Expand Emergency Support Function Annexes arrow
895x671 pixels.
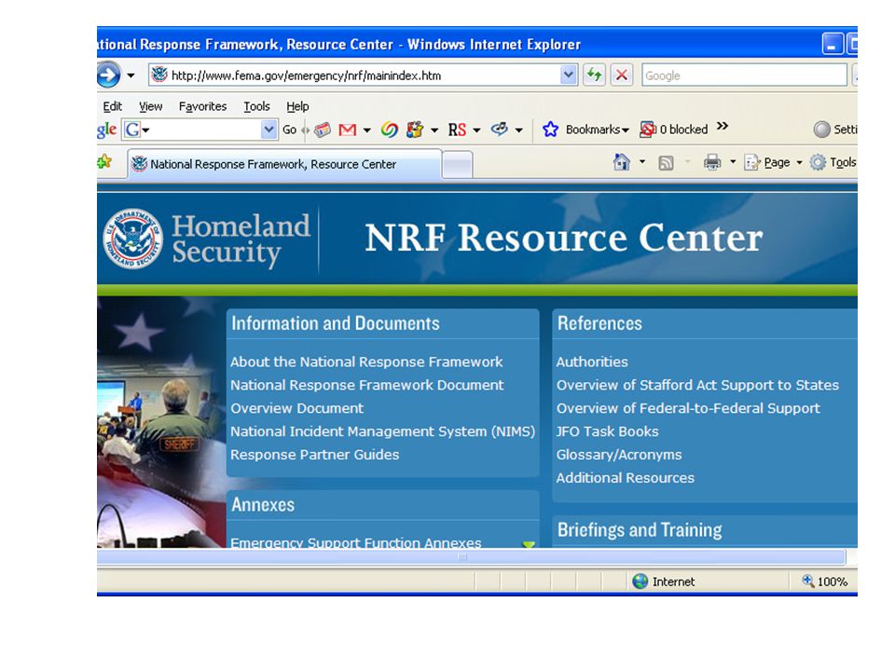[529, 544]
